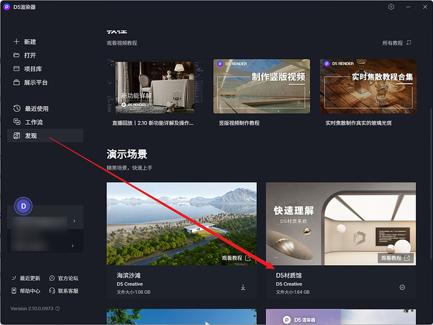The height and width of the screenshot is (325, 433).
Task: Download the 海滨沙滩 scene
Action: tap(243, 287)
